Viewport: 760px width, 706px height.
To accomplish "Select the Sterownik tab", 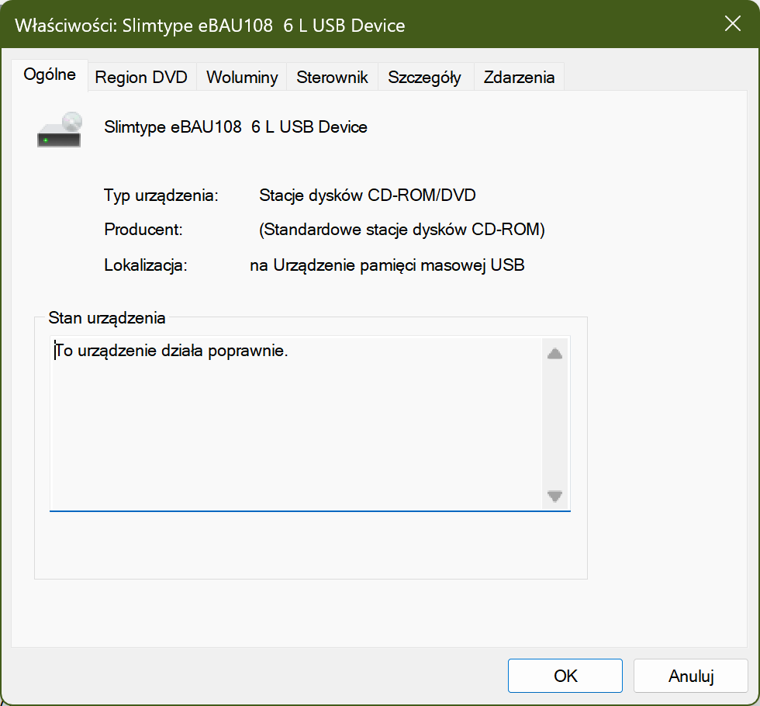I will tap(333, 78).
